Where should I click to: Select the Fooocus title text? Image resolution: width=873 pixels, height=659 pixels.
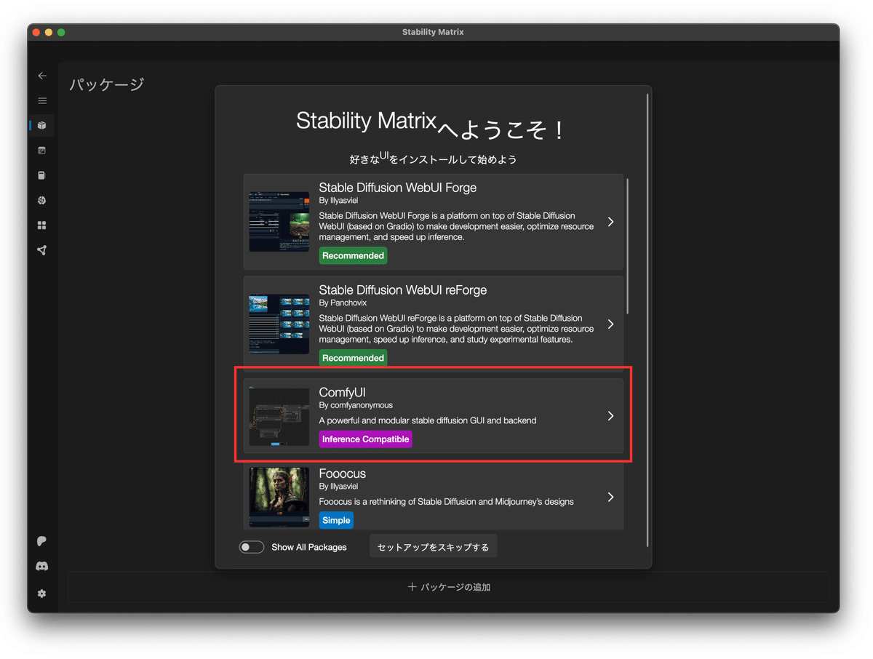[x=343, y=474]
